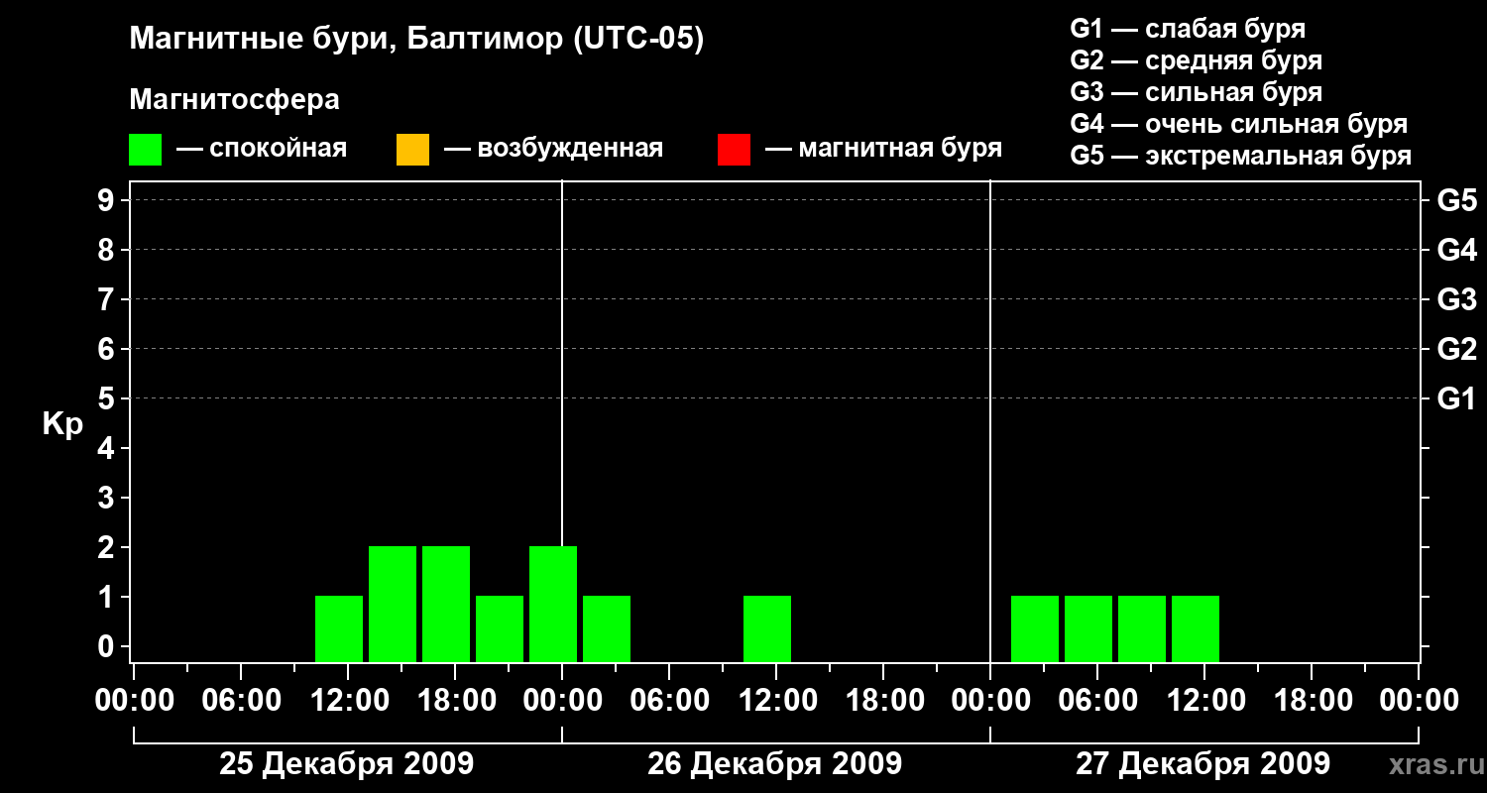Click the Kp 2 bar straddling midnight 26 December
The image size is (1487, 793).
(x=553, y=604)
